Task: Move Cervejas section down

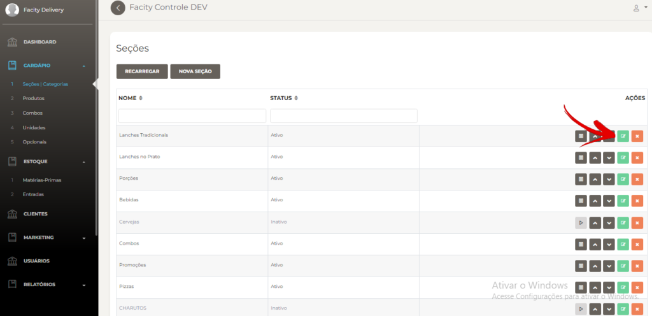Action: coord(609,222)
